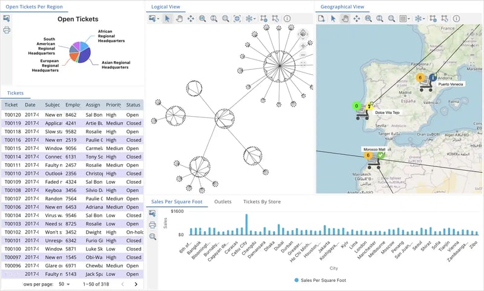This screenshot has height=291, width=484.
Task: Click the large dark-blue Asian pie slice
Action: click(85, 56)
